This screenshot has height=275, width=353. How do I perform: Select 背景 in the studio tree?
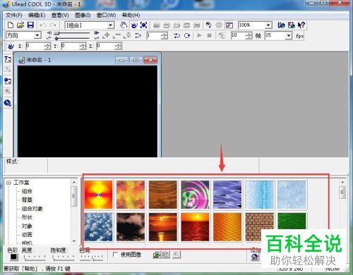click(27, 200)
